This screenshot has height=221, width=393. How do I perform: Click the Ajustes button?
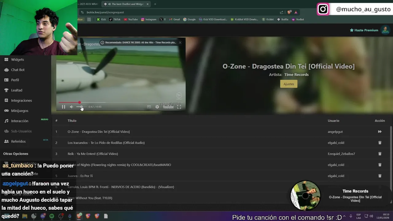click(289, 84)
